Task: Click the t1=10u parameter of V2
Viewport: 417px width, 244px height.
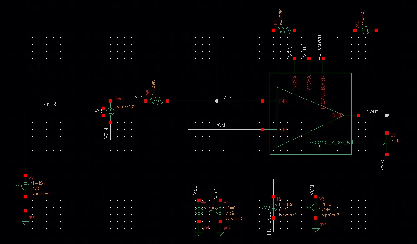Action: click(39, 183)
